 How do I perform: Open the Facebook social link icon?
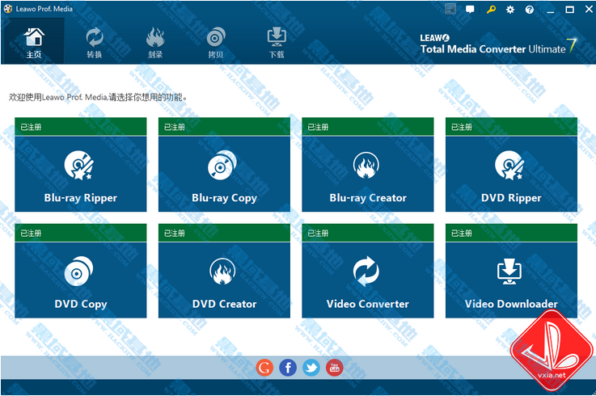288,368
